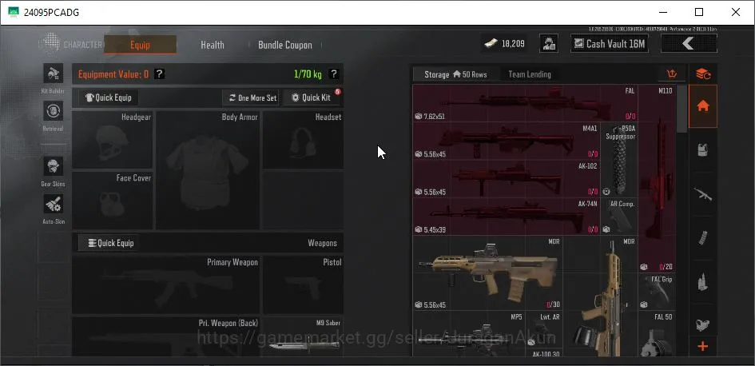
Task: Select the M9 Saber knife slot
Action: pyautogui.click(x=303, y=336)
